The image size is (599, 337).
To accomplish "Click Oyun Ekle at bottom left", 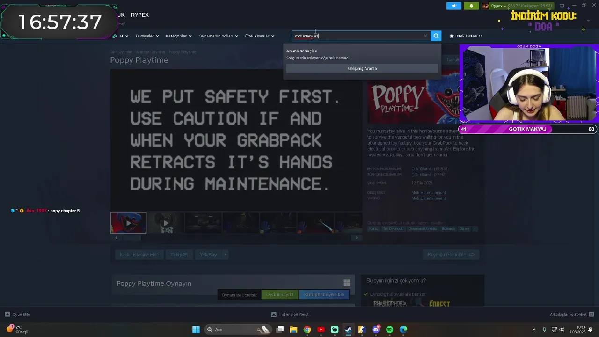I will point(17,315).
